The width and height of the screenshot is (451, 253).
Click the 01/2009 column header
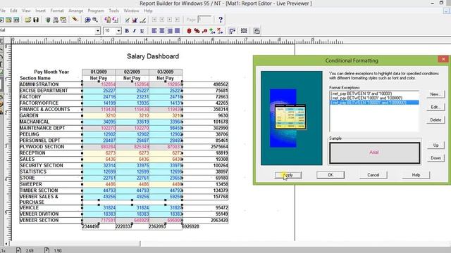(x=99, y=72)
